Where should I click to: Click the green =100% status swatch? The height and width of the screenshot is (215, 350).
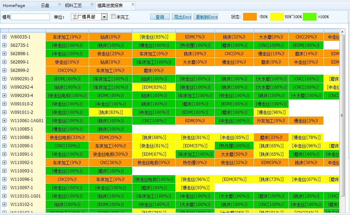tap(309, 16)
